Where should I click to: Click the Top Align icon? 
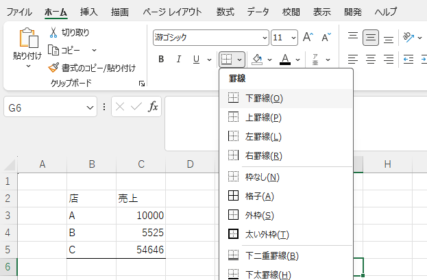pos(353,37)
